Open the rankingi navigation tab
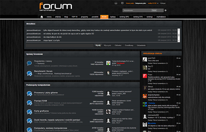 click(x=149, y=17)
